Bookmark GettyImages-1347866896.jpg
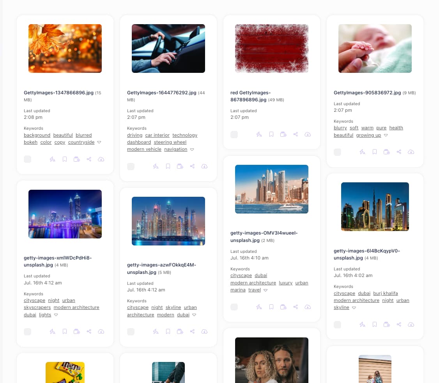 coord(65,159)
